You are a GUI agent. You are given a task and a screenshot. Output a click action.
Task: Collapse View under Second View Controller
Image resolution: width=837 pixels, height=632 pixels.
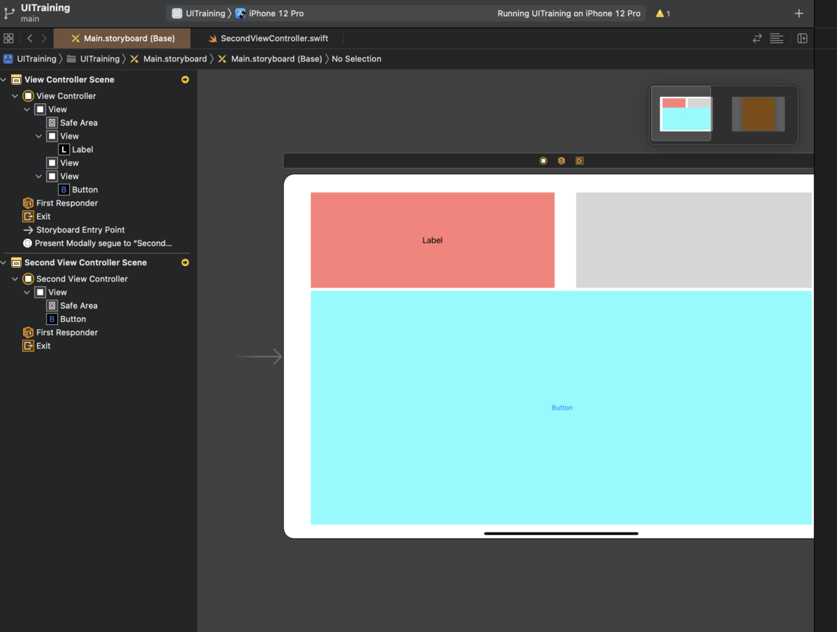pos(27,293)
